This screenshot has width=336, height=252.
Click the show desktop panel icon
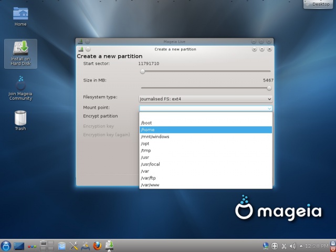pos(19,246)
